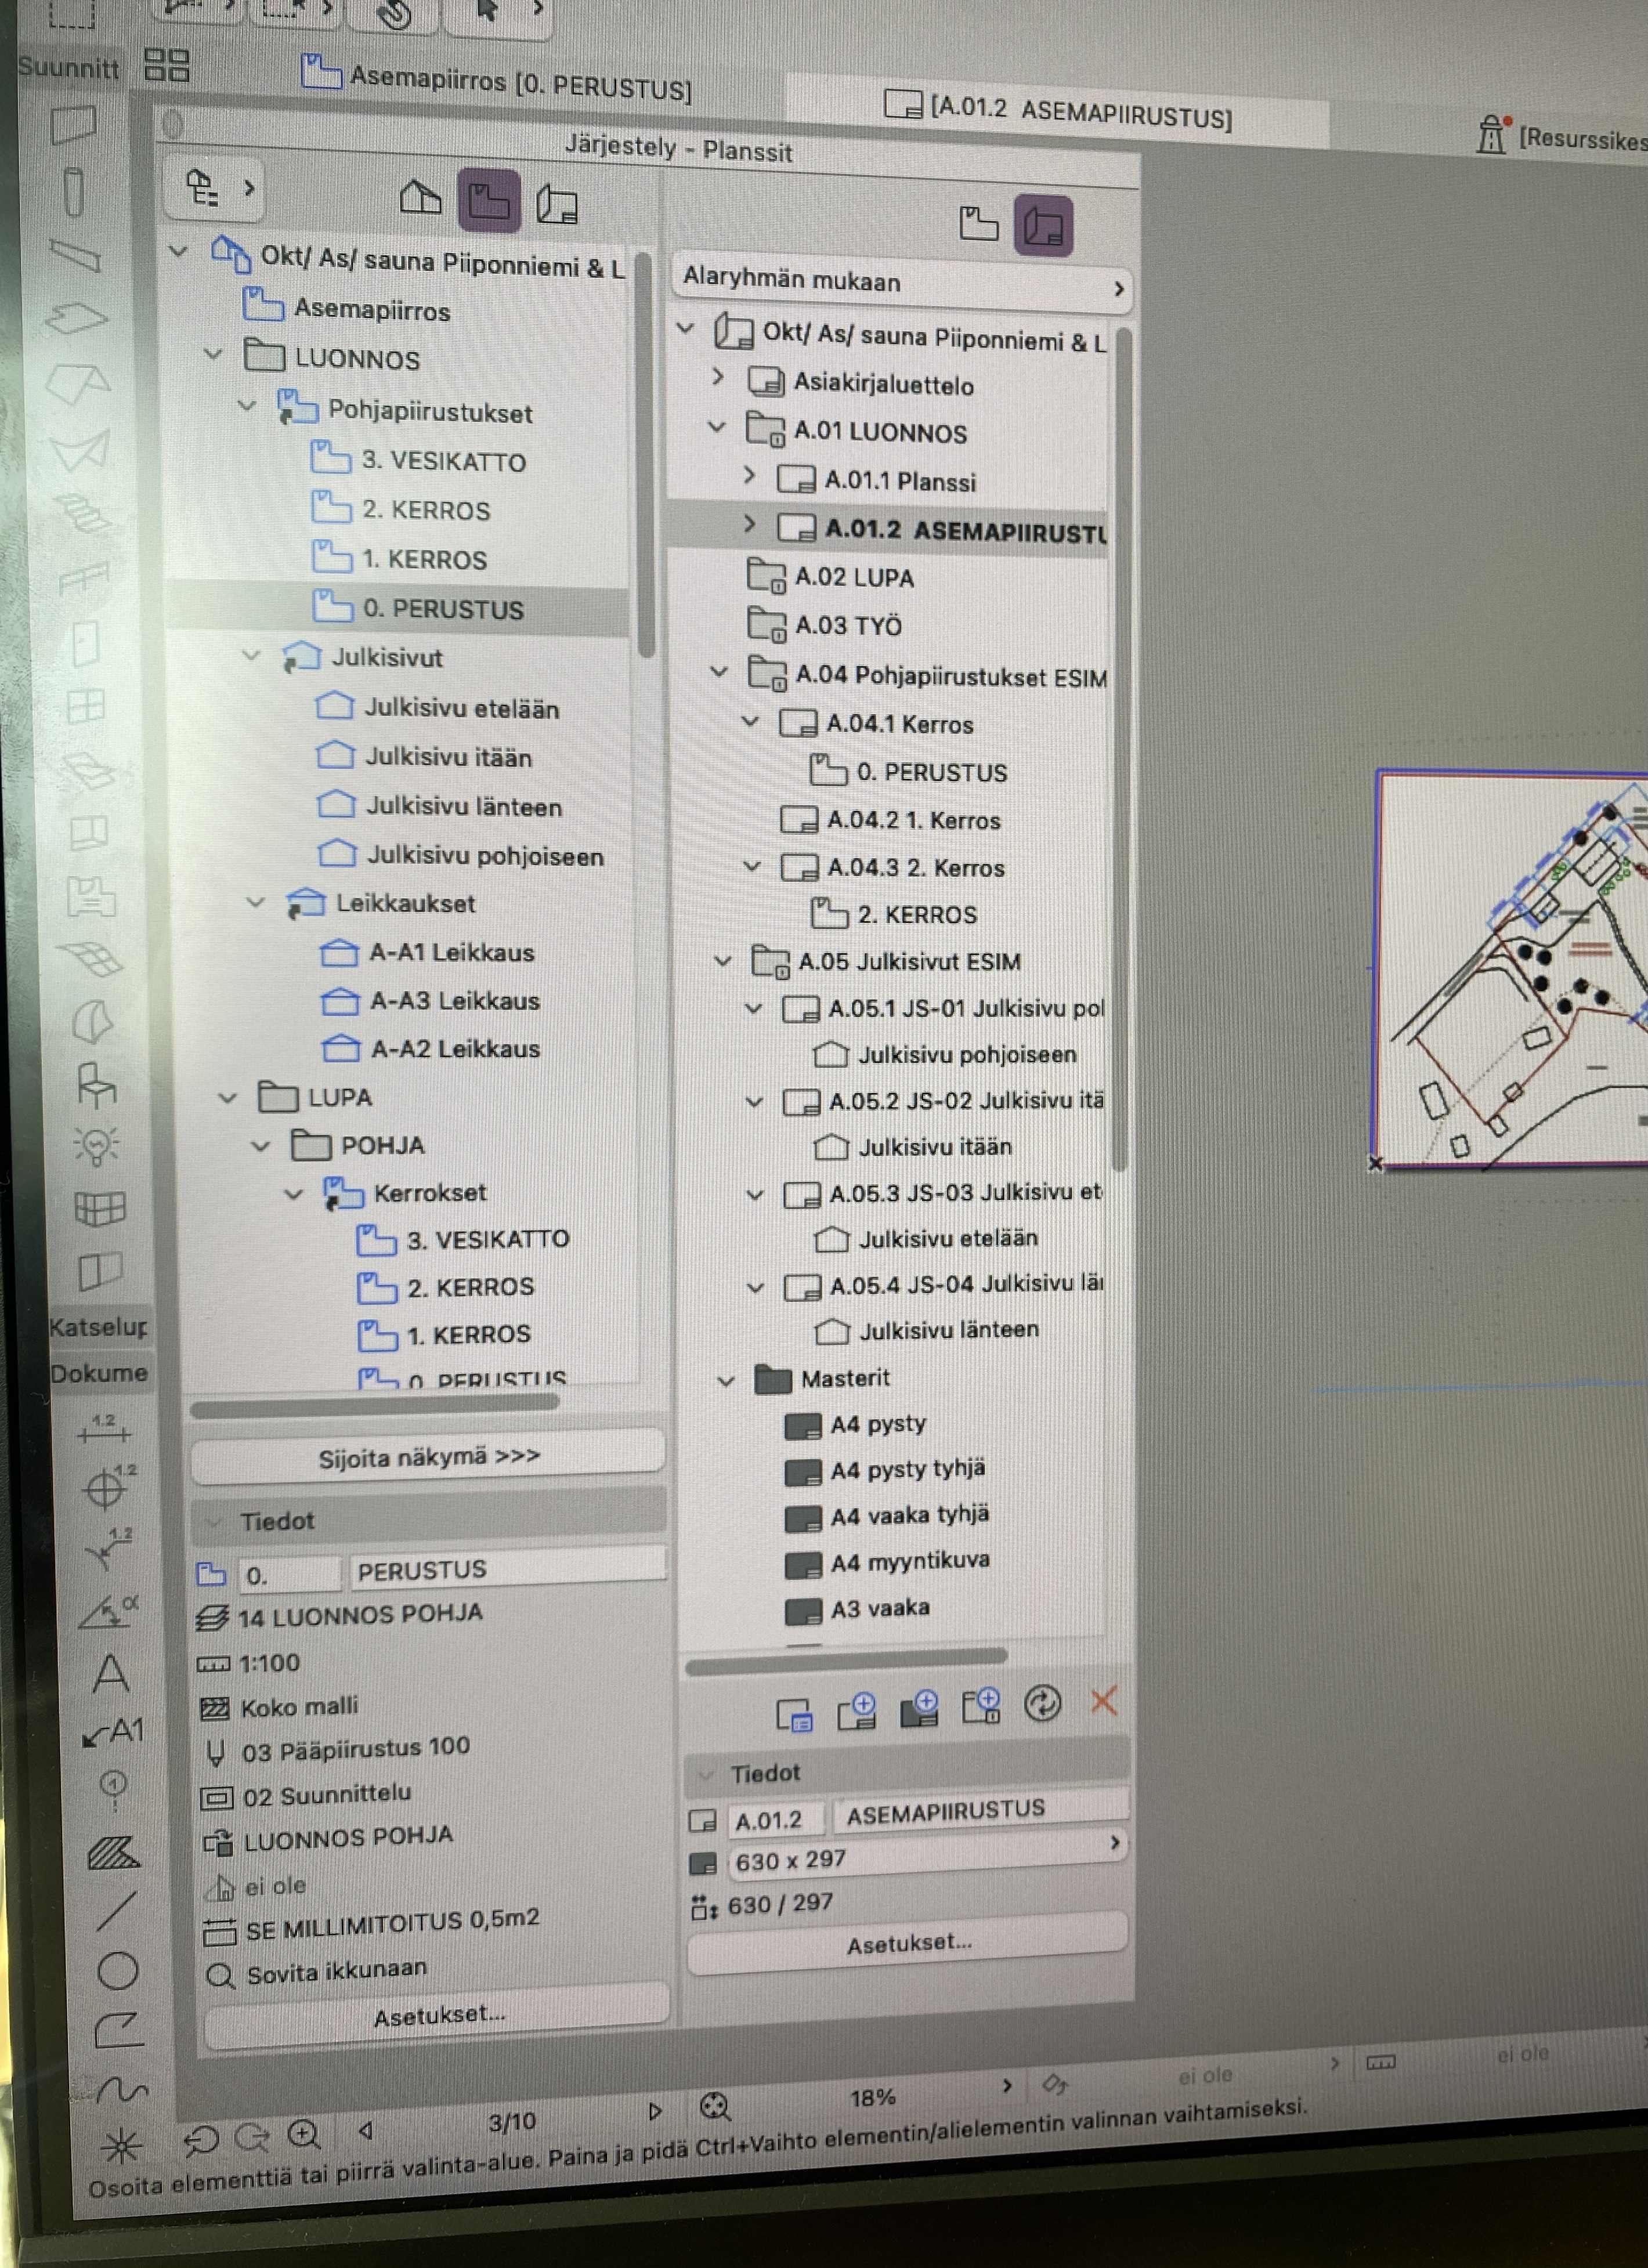
Task: Select the Text tool A icon
Action: [110, 1671]
